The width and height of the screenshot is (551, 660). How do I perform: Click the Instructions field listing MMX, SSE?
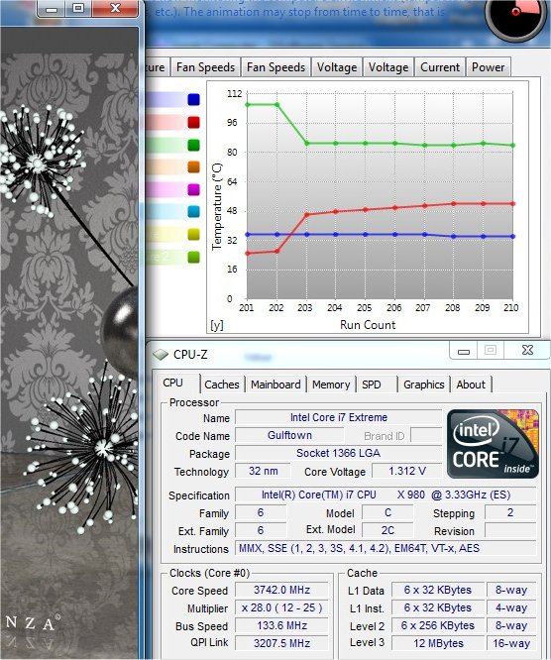(386, 548)
